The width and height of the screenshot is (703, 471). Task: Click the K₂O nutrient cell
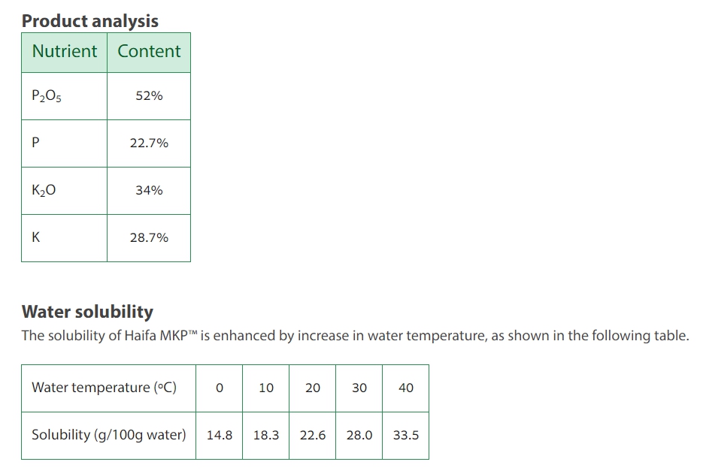click(44, 191)
